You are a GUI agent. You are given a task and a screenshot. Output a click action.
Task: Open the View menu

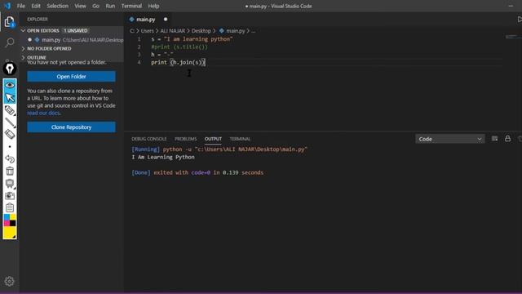click(x=80, y=6)
